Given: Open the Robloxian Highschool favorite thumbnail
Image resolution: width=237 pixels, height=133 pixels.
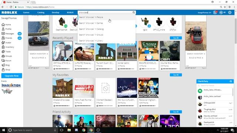Looking at the screenshot, I should coord(148,88).
